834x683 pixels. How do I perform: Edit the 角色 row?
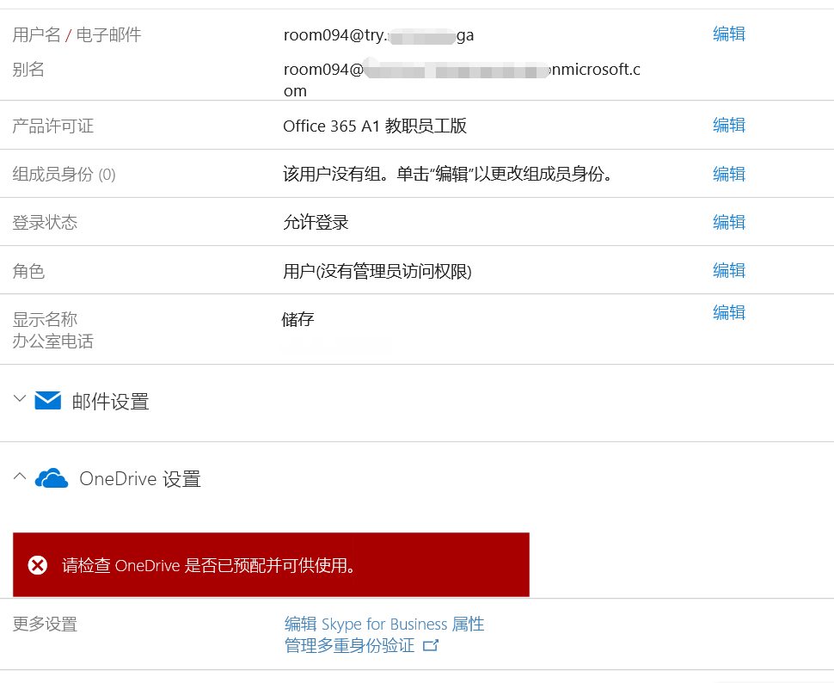pyautogui.click(x=729, y=270)
